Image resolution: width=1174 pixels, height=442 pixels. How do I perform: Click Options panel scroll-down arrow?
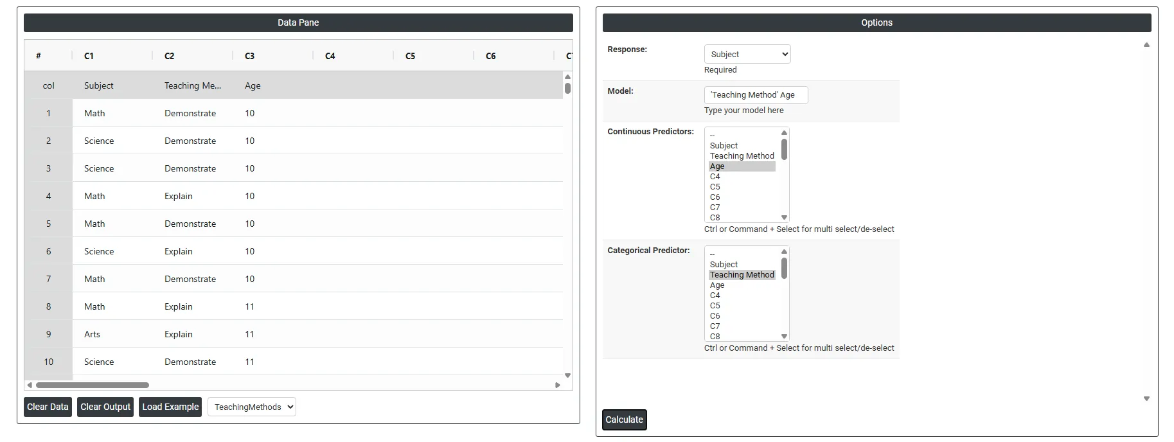[x=1146, y=399]
